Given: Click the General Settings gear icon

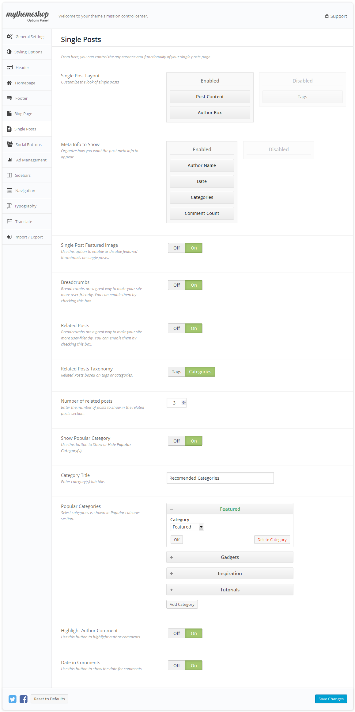Looking at the screenshot, I should pos(10,37).
